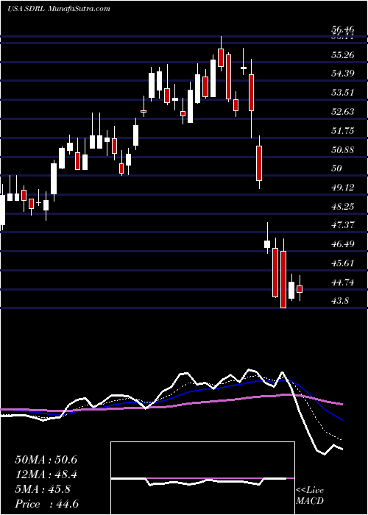Click the highest red candlestick near 56.46
This screenshot has width=368, height=515.
tap(221, 57)
